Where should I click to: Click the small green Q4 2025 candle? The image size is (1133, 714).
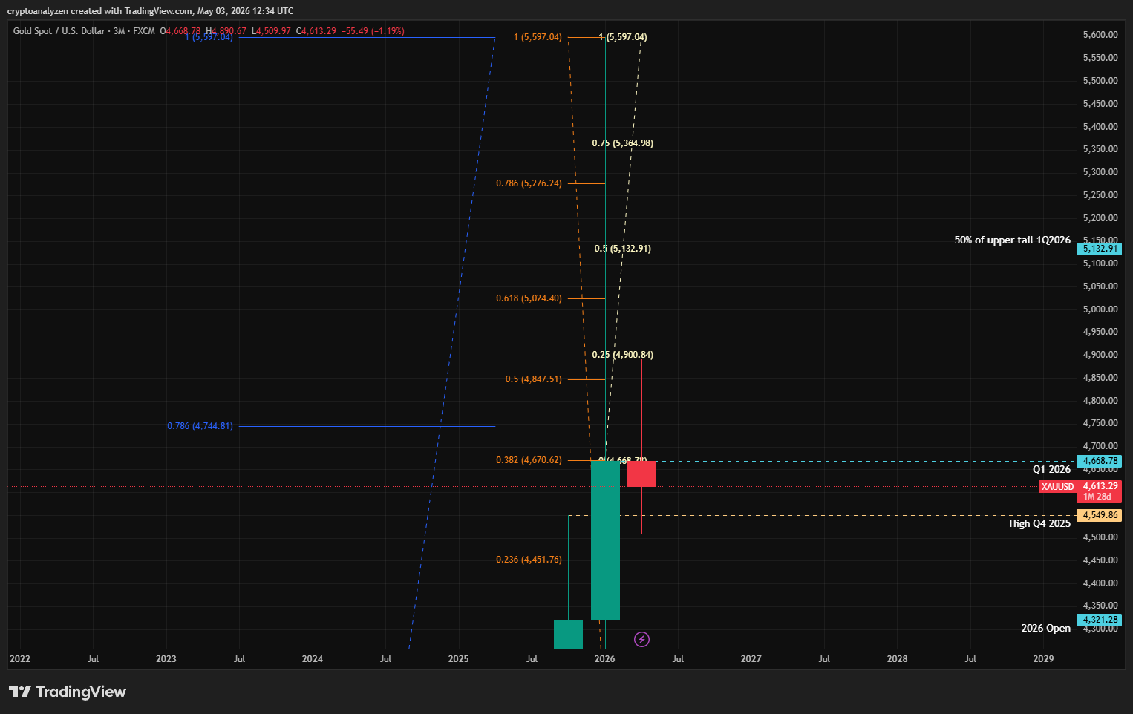click(568, 634)
